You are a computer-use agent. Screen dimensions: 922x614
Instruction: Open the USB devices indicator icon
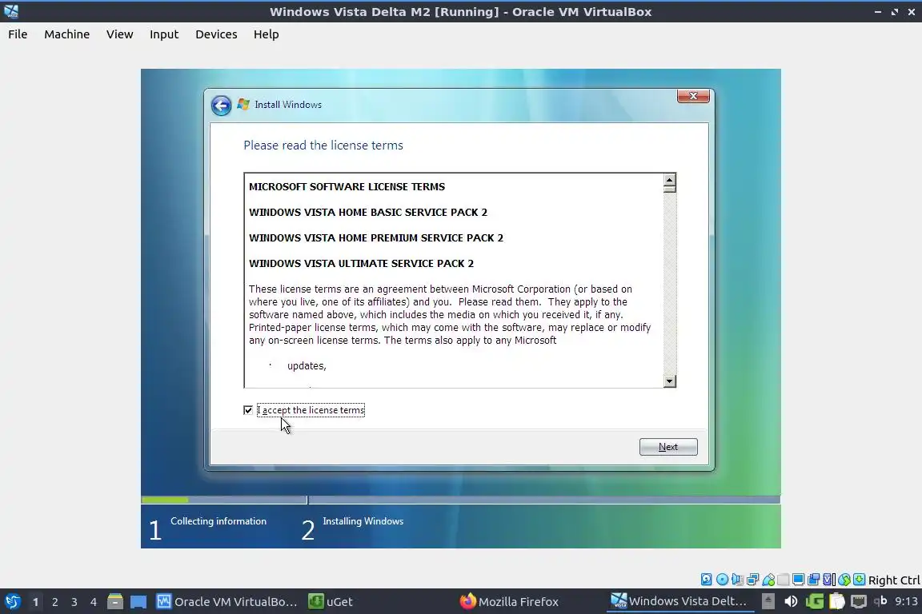(x=768, y=580)
